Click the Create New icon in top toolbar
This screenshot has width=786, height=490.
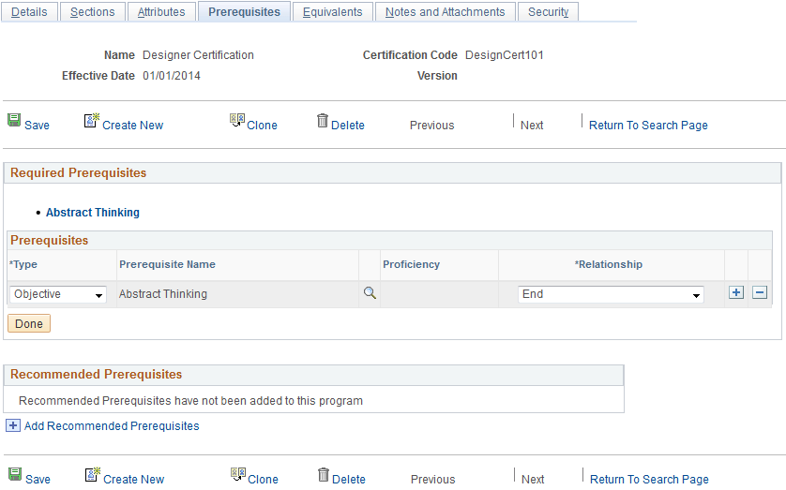(x=92, y=120)
